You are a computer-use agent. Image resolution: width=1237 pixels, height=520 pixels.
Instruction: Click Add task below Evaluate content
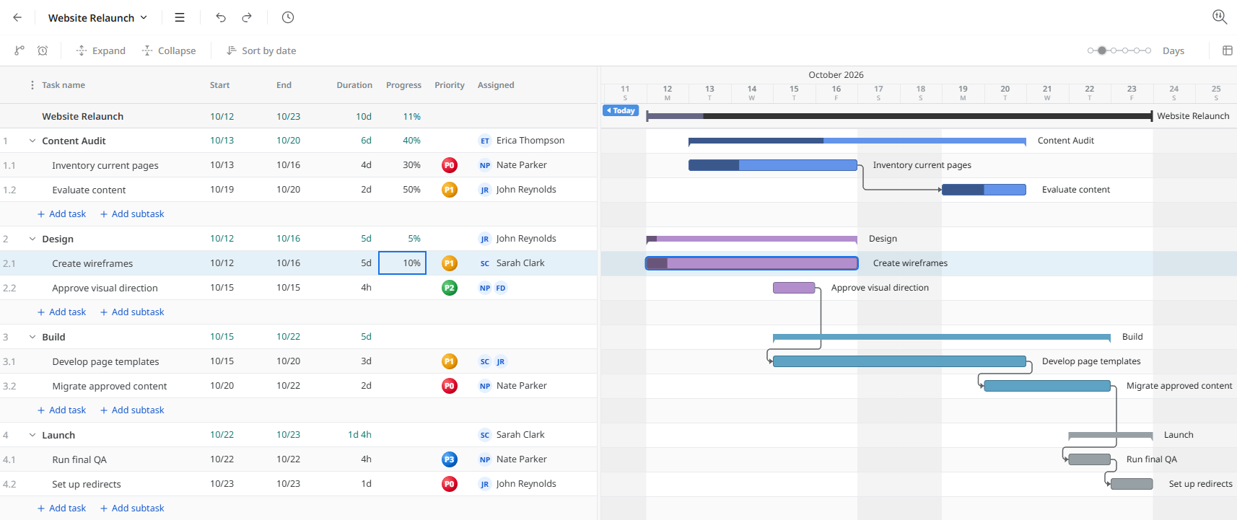tap(62, 214)
